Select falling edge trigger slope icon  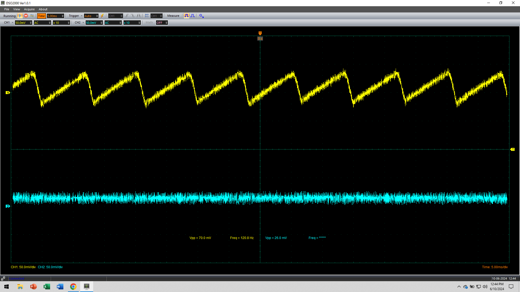[x=133, y=16]
